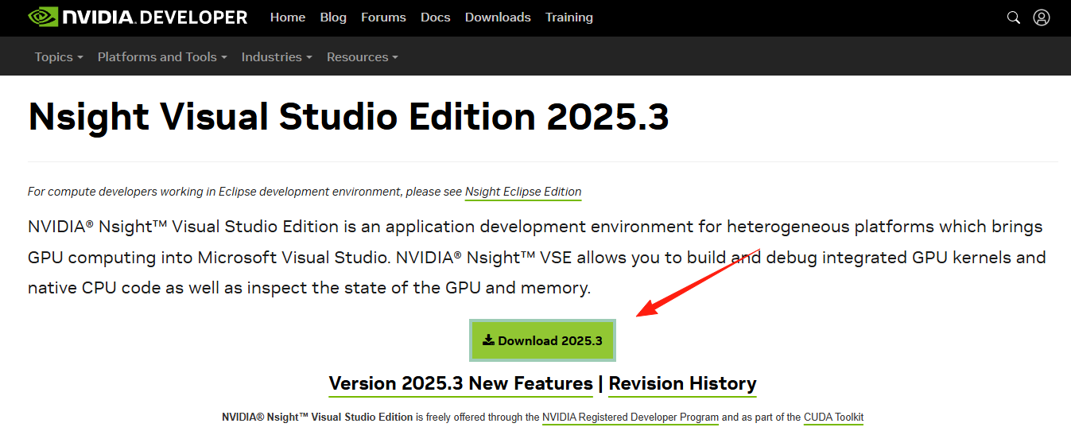1071x435 pixels.
Task: Select Downloads in the top bar
Action: click(x=498, y=17)
